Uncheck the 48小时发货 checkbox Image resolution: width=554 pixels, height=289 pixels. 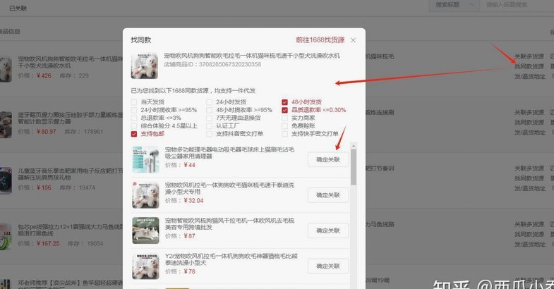tap(285, 102)
